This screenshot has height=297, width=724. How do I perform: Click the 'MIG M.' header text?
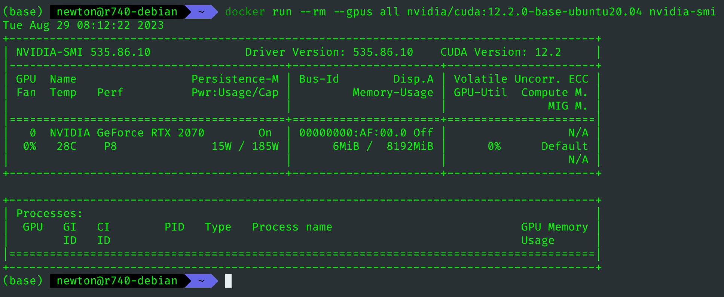point(568,106)
